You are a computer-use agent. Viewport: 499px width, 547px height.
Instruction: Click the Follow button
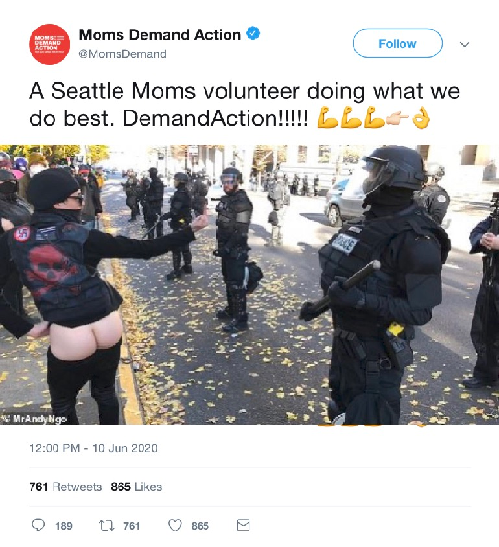(397, 43)
